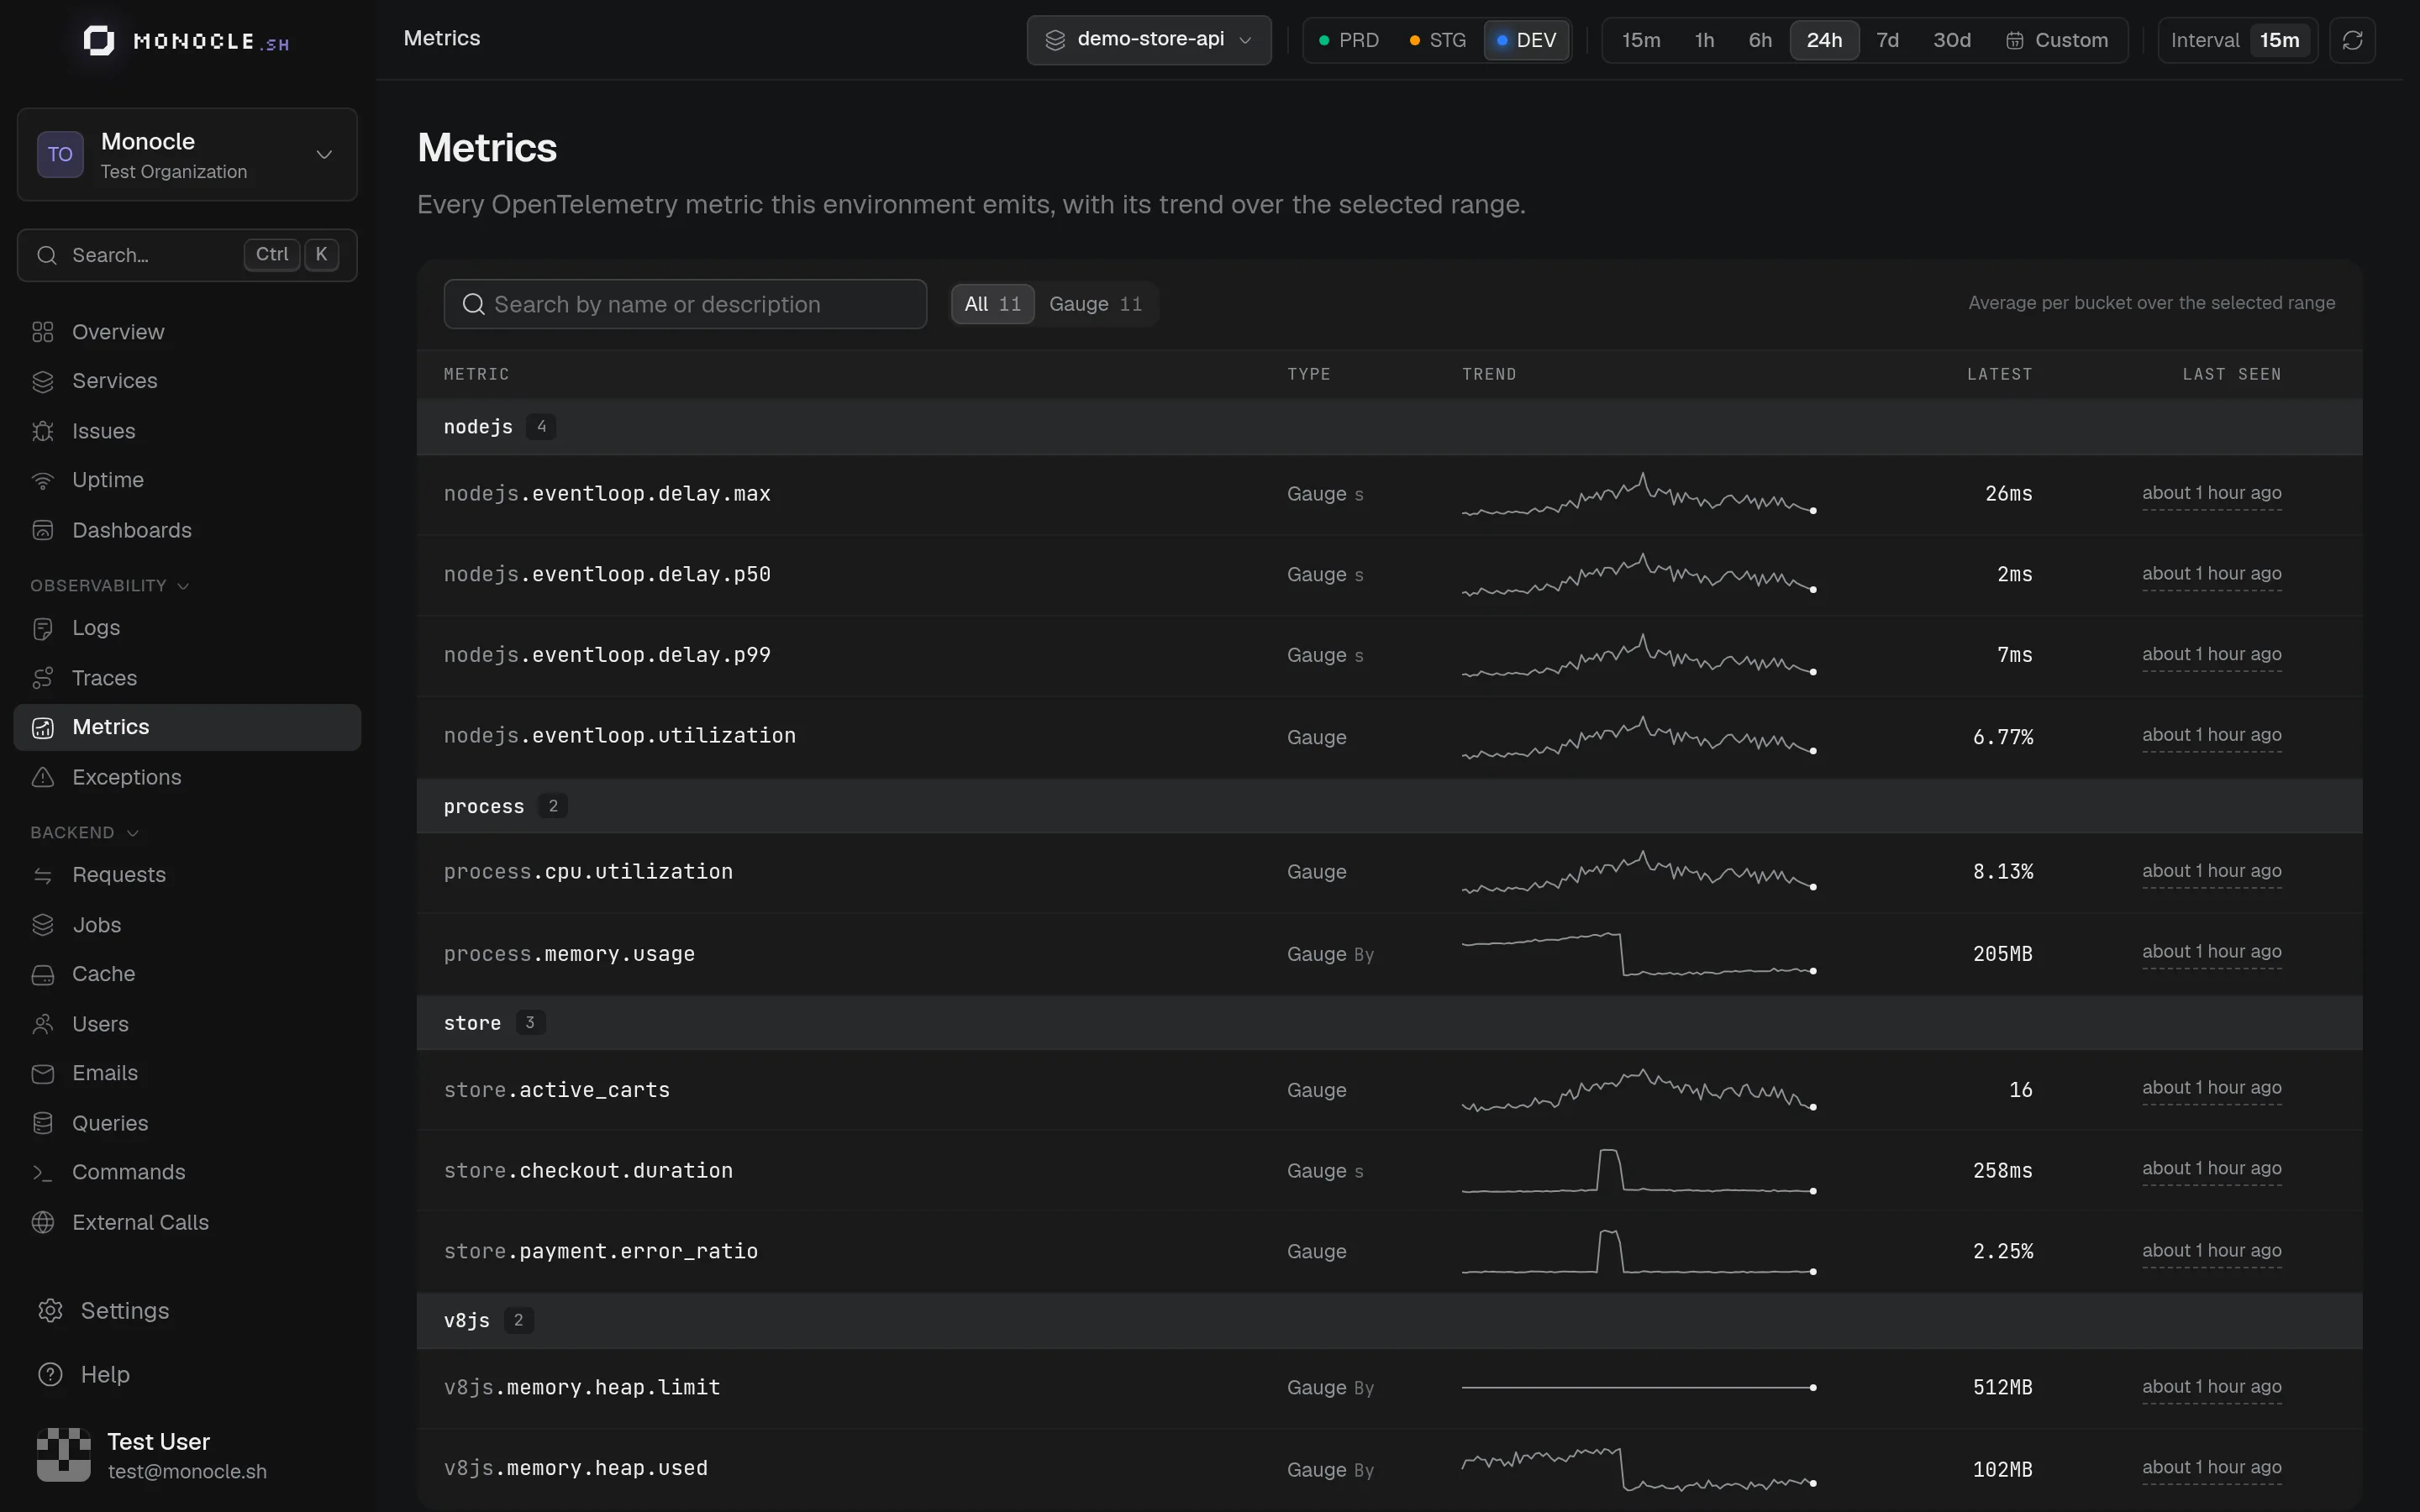Click the refresh icon in top bar
The image size is (2420, 1512).
point(2352,40)
